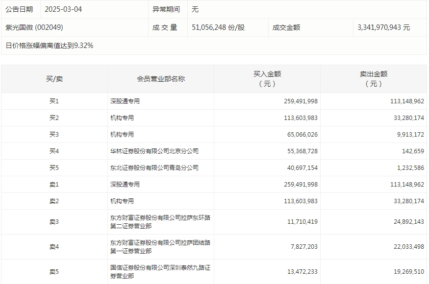This screenshot has height=284, width=429.
Task: Click the 卖1 row label
Action: 54,185
